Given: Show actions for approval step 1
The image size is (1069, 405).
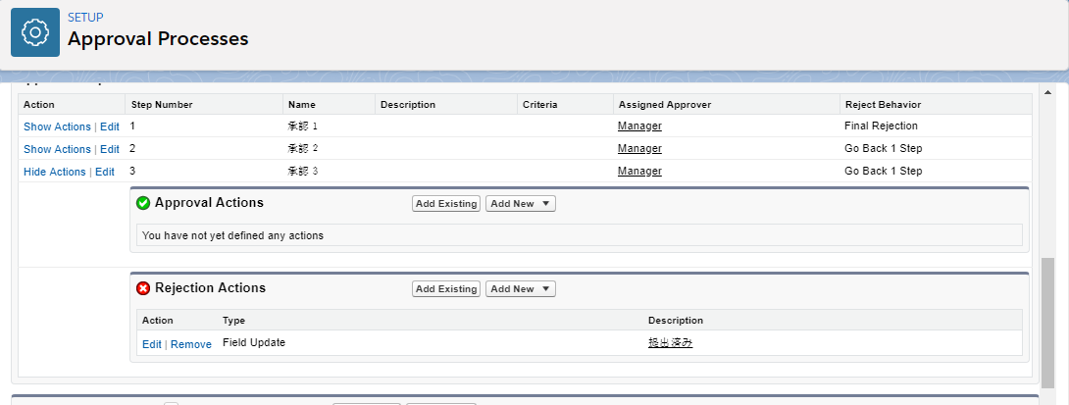Looking at the screenshot, I should coord(57,127).
